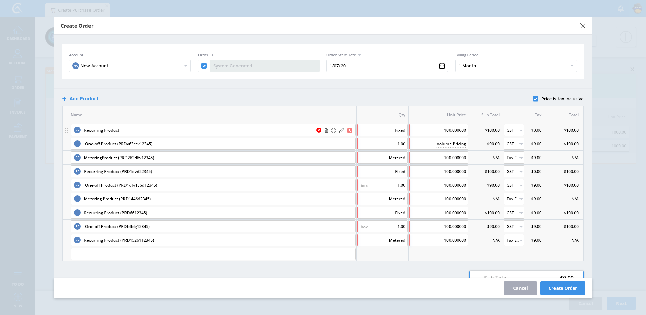This screenshot has width=646, height=315.
Task: Expand the Account dropdown showing New Account
Action: 185,66
